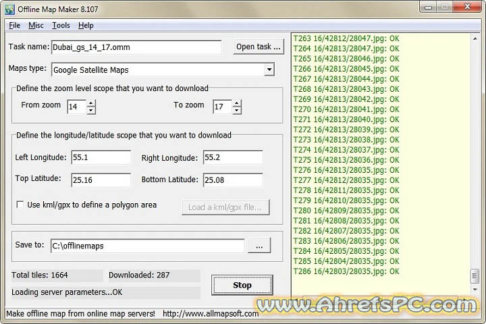This screenshot has height=324, width=486.
Task: Click log line T279 16/42810/28035.jpg
Action: click(346, 200)
